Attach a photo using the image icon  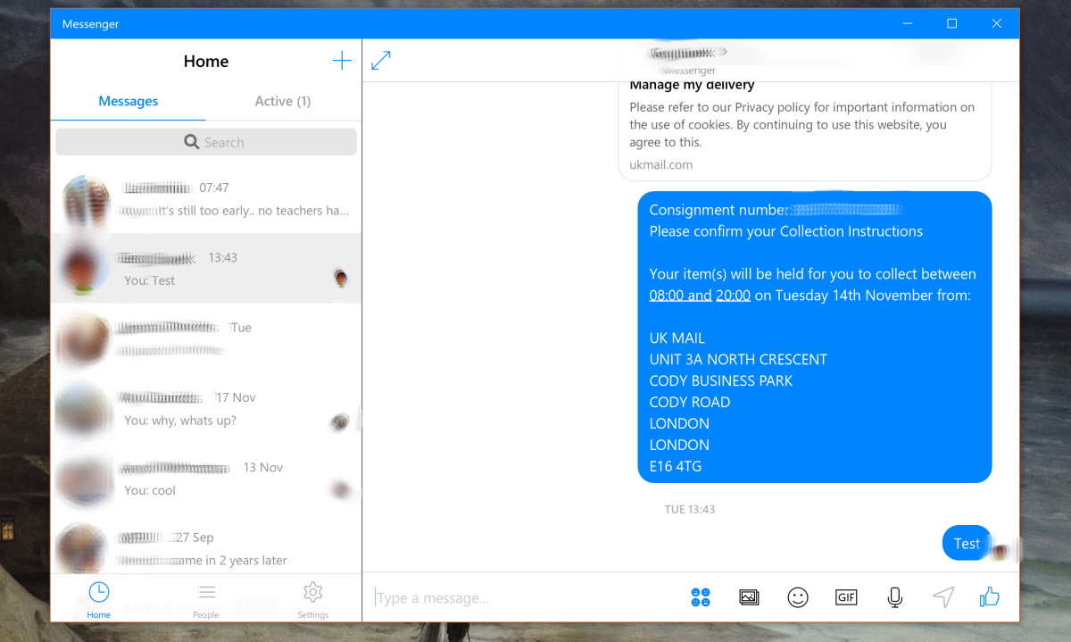pos(749,597)
